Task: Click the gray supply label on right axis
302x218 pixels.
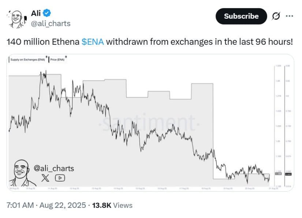Action: coord(278,174)
